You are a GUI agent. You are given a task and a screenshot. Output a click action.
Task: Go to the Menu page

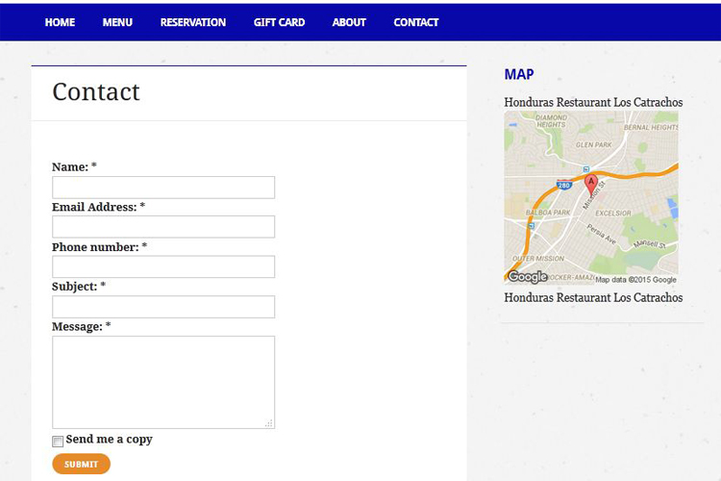117,22
